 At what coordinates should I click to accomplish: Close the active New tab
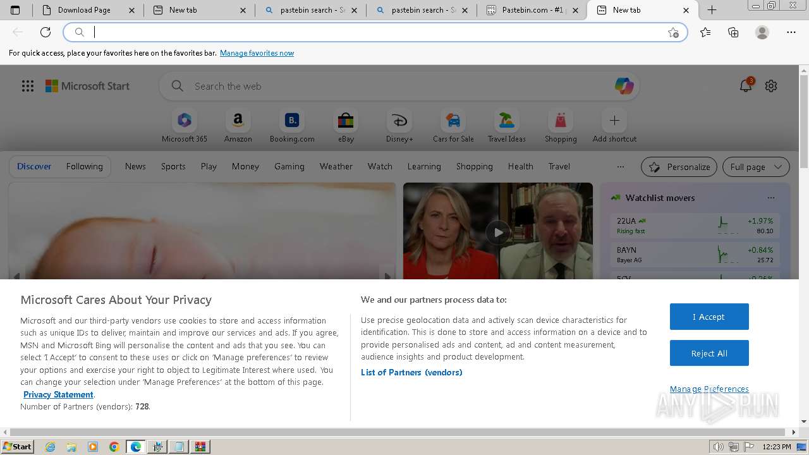pyautogui.click(x=686, y=10)
